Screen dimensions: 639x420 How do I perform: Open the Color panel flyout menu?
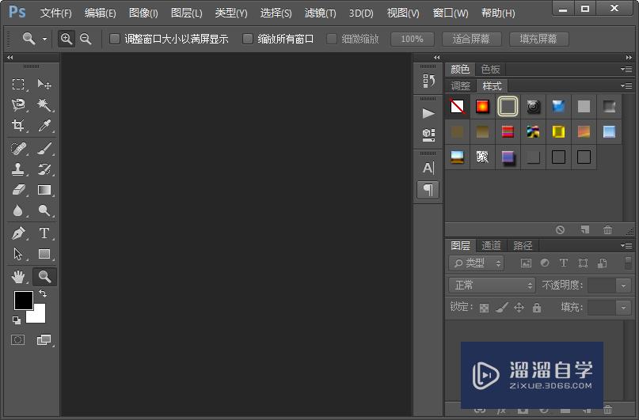pos(626,69)
